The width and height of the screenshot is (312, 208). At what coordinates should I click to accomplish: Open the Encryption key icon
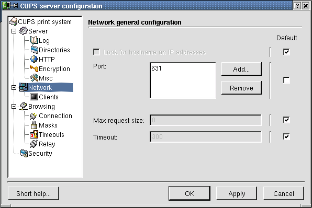click(34, 68)
